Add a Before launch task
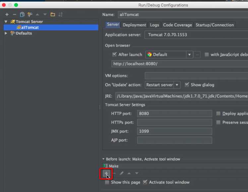This screenshot has width=248, height=192. point(106,173)
